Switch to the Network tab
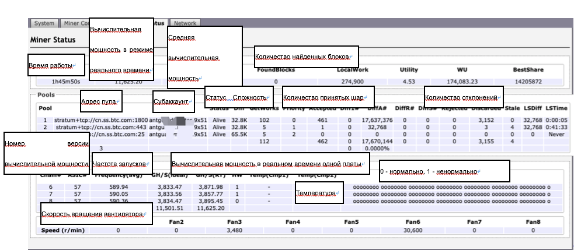The height and width of the screenshot is (250, 574). pos(185,23)
